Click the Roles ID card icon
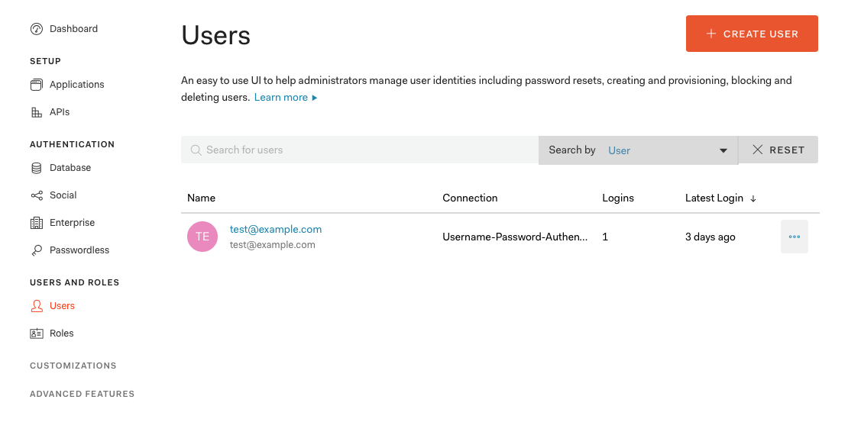Image resolution: width=848 pixels, height=435 pixels. [x=37, y=333]
